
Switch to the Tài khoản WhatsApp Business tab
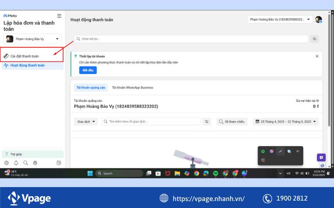pyautogui.click(x=132, y=87)
